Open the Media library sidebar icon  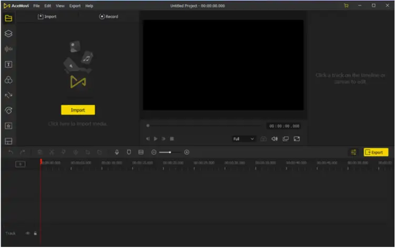[8, 18]
